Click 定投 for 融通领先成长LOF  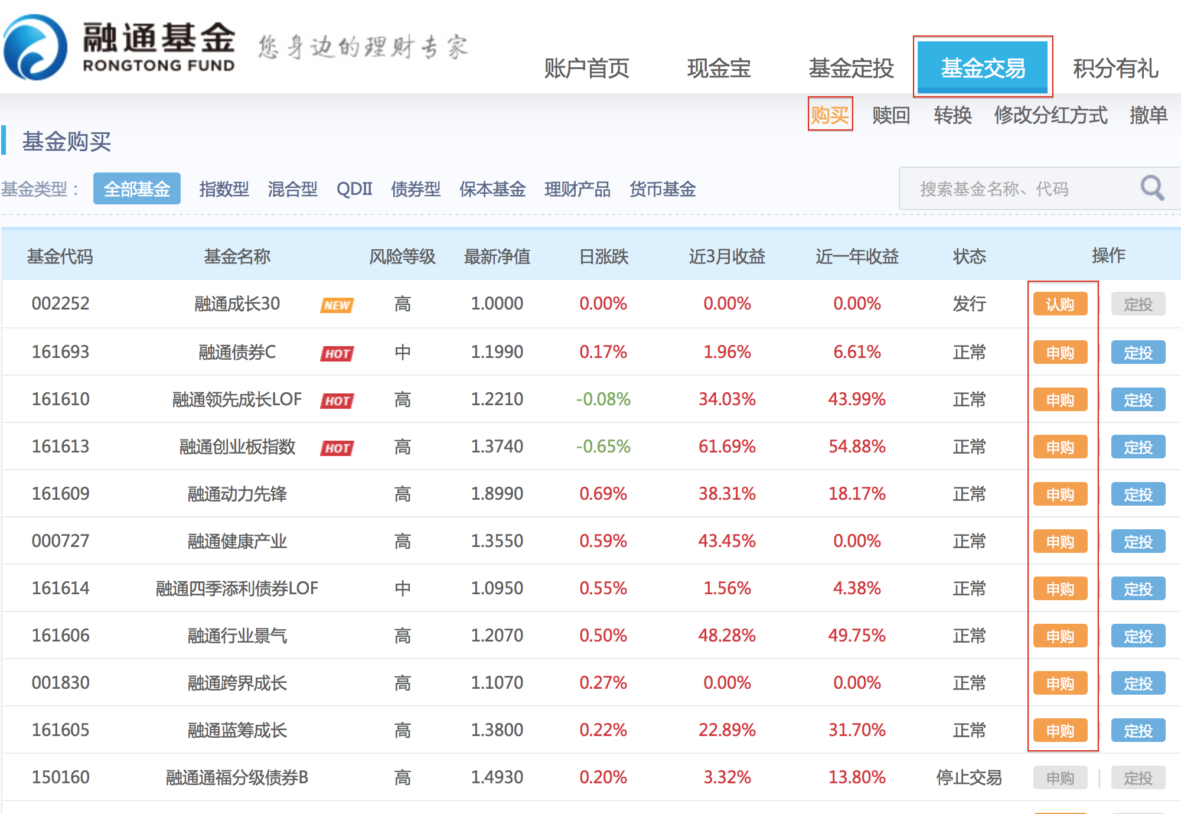click(x=1138, y=400)
